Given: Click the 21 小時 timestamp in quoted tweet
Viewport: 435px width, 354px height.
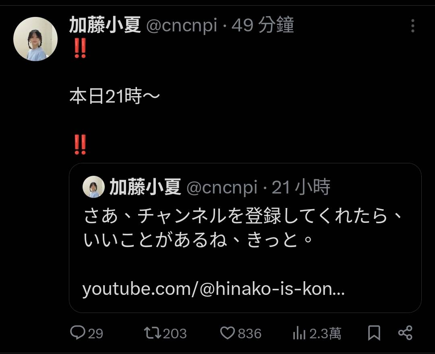Looking at the screenshot, I should tap(301, 187).
